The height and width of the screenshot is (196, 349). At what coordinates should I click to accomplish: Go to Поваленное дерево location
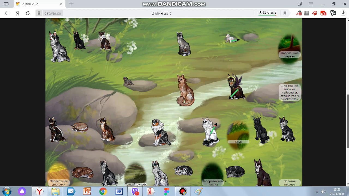tap(290, 49)
